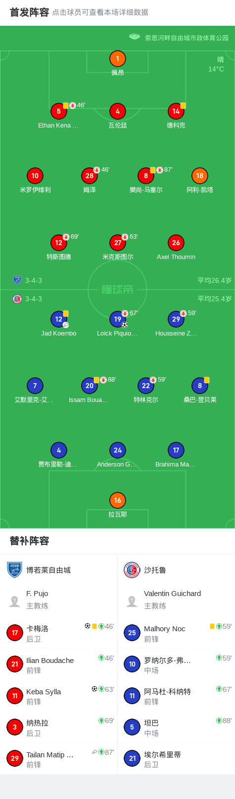The width and height of the screenshot is (235, 799).
Task: Open substitute Malhory Noc row
Action: pos(176,633)
